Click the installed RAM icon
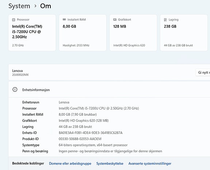210x170 pixels. [64, 20]
